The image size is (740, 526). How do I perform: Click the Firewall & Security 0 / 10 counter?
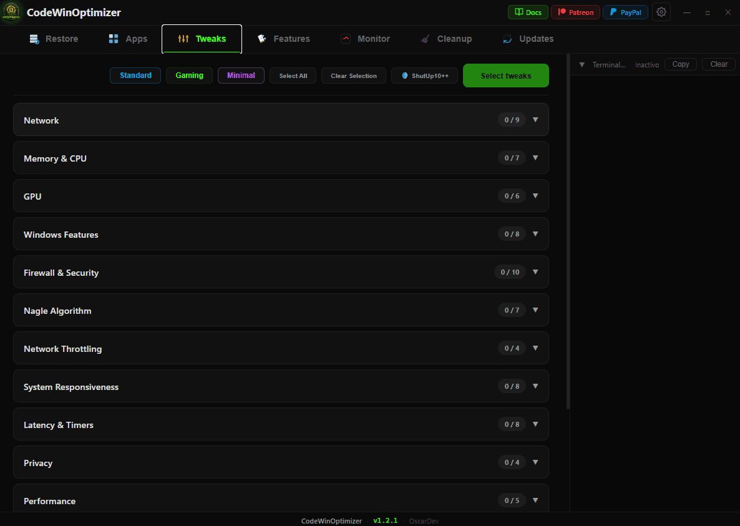510,272
